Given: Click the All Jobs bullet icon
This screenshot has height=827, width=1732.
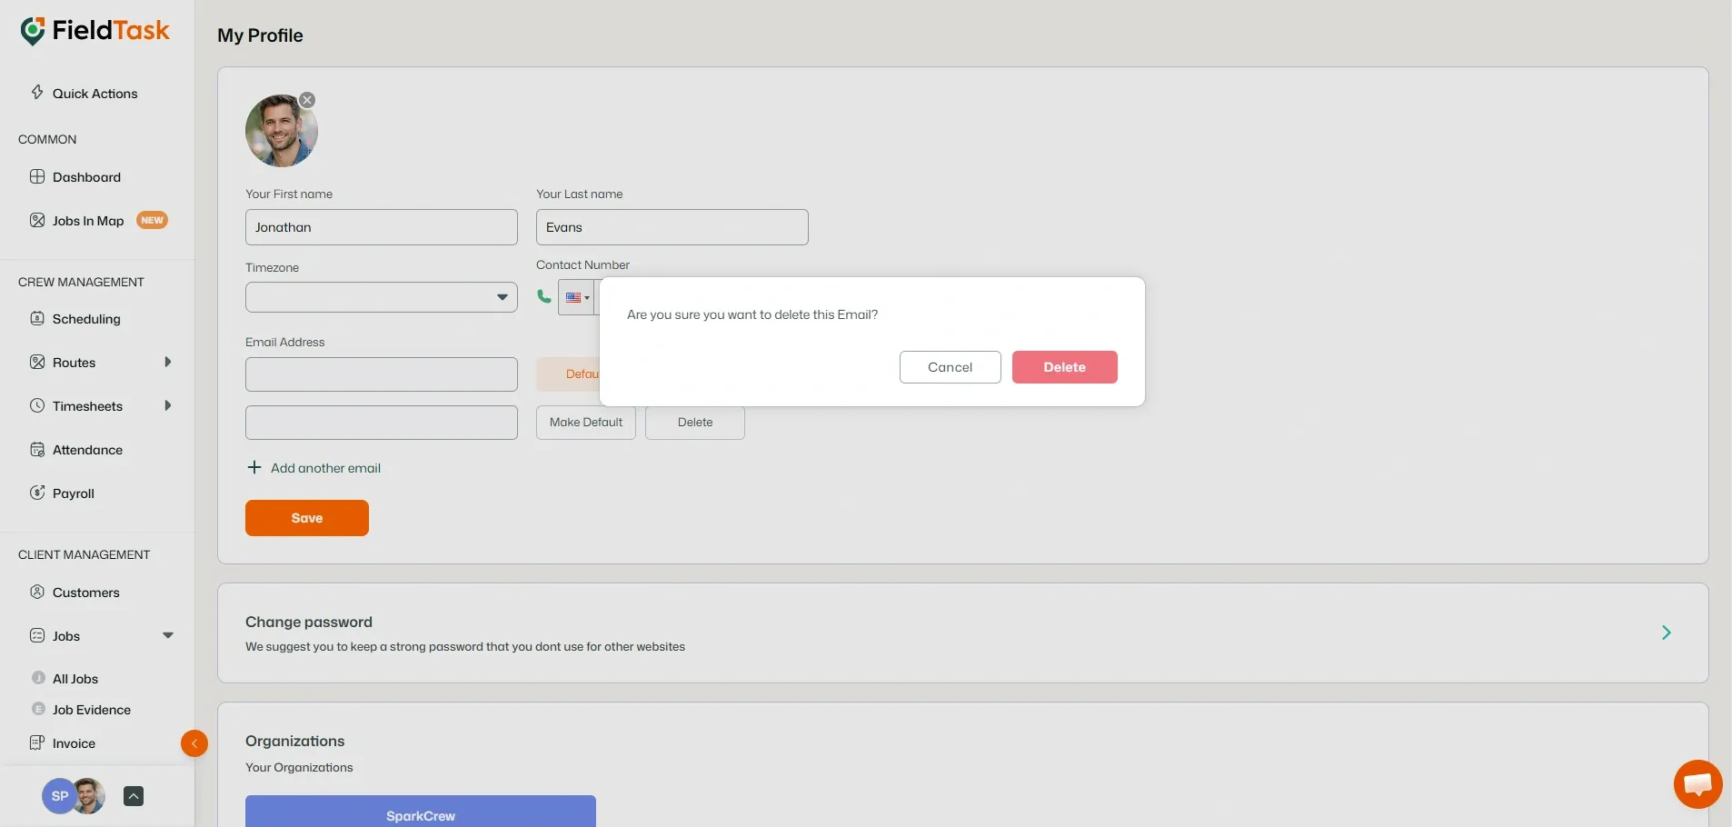Looking at the screenshot, I should pos(38,678).
